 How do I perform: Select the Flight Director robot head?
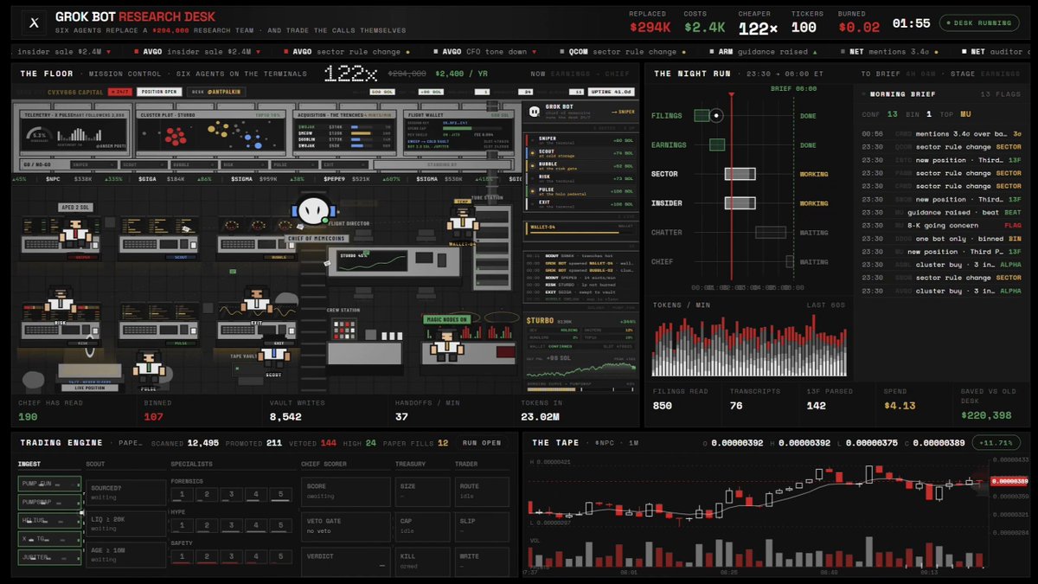tap(312, 210)
